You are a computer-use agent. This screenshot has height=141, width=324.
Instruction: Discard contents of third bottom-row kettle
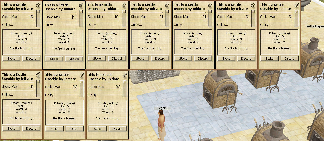pos(118,129)
